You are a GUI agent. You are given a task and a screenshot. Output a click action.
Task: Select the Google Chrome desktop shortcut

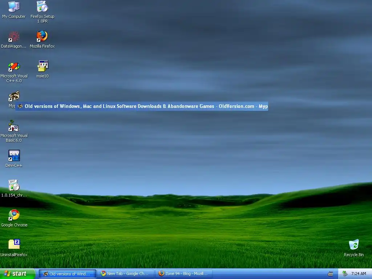(x=14, y=218)
